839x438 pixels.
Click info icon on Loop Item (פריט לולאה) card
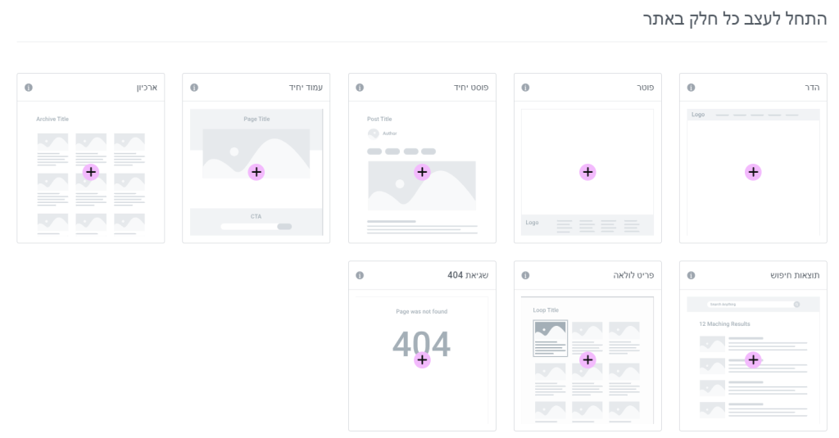click(x=525, y=275)
